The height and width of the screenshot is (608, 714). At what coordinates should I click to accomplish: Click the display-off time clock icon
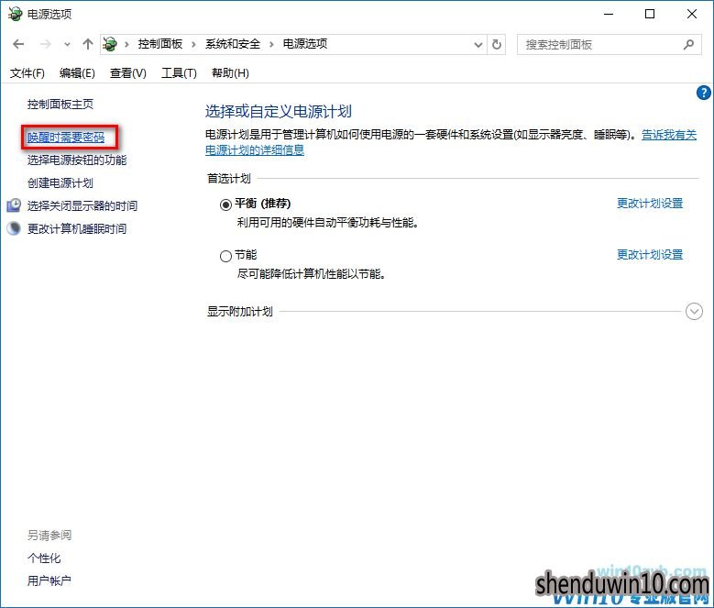pyautogui.click(x=14, y=205)
